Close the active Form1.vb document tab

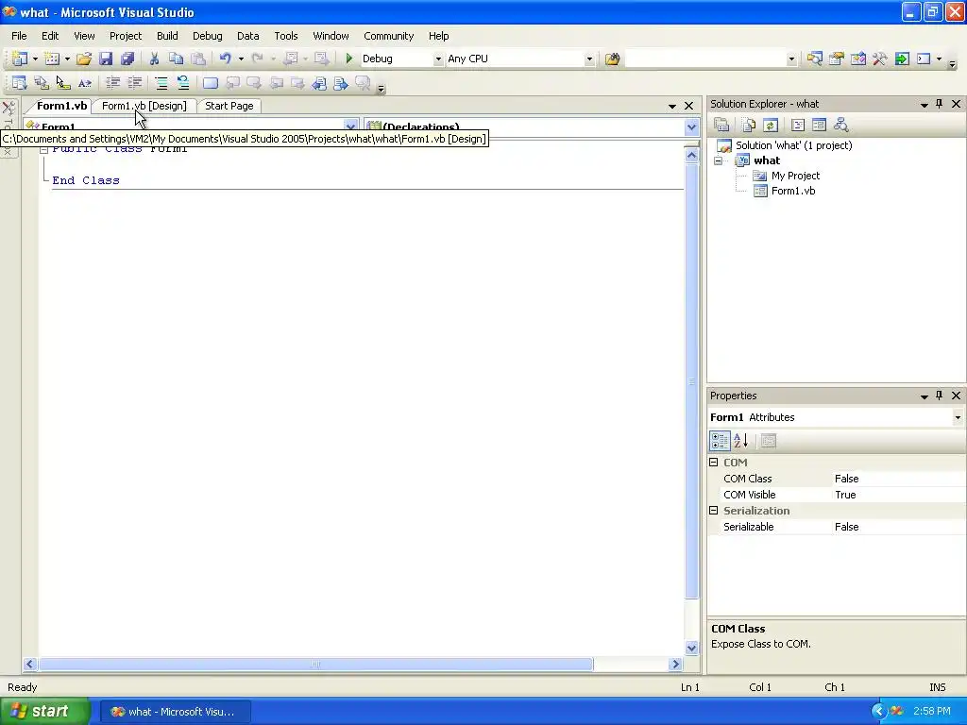(x=688, y=106)
